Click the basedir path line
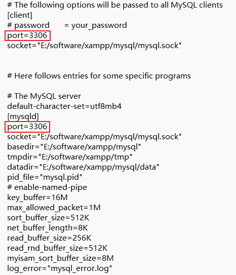 tap(74, 147)
